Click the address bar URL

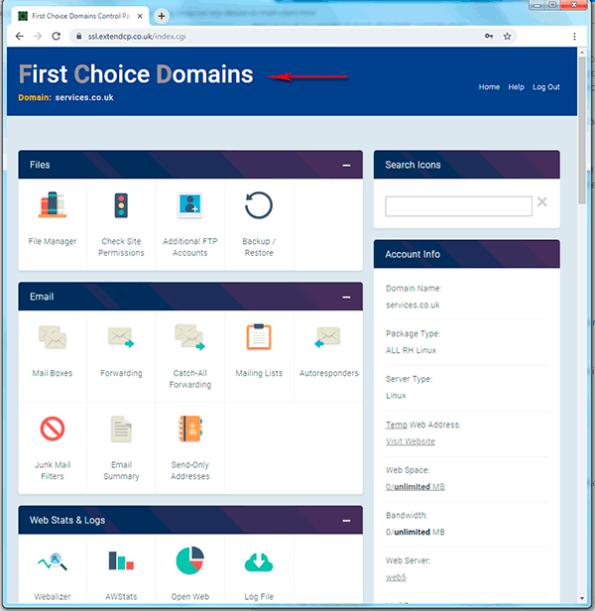(x=137, y=37)
